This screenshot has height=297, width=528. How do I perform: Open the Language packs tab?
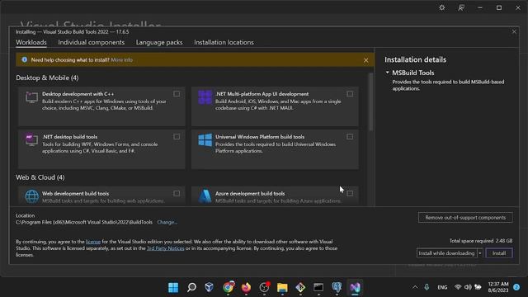159,42
